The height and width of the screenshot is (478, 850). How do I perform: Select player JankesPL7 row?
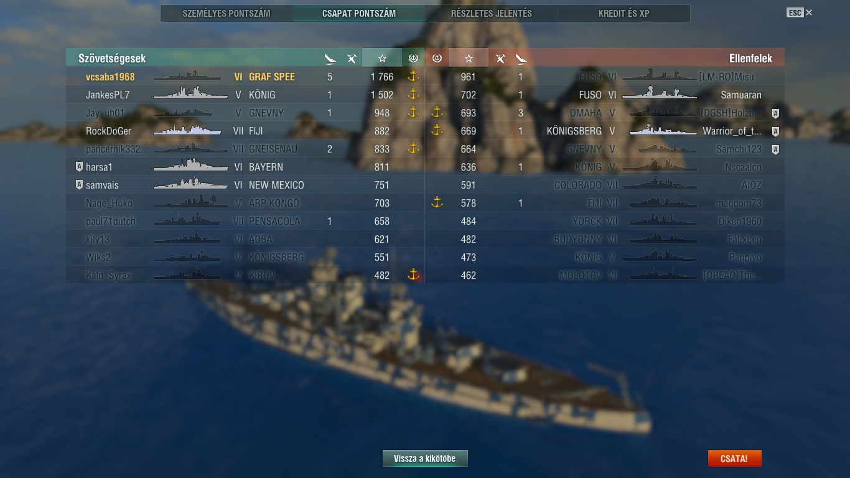(245, 95)
